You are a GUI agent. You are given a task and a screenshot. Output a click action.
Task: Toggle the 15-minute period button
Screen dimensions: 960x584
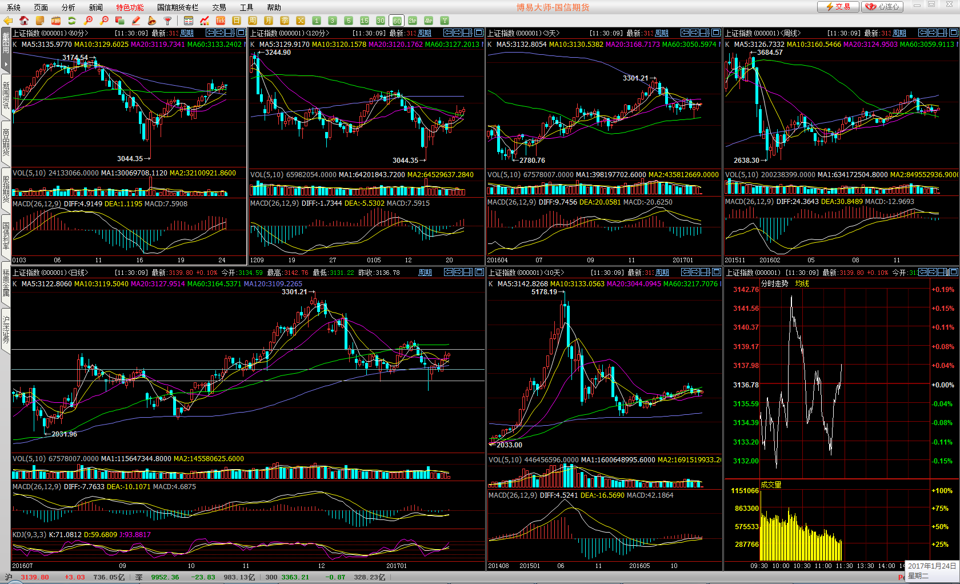click(365, 21)
